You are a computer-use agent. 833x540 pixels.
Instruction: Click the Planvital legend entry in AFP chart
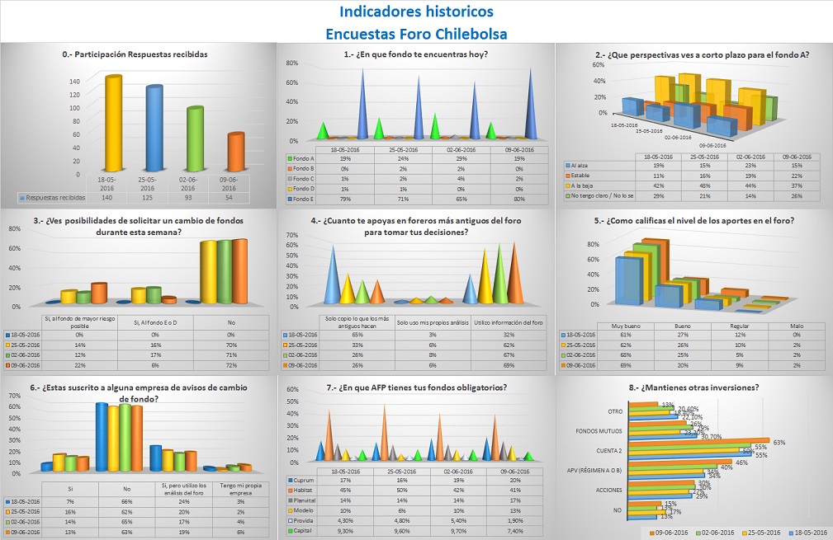pos(302,500)
